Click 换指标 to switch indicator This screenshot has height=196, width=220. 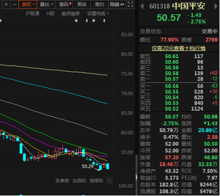[x=97, y=180]
